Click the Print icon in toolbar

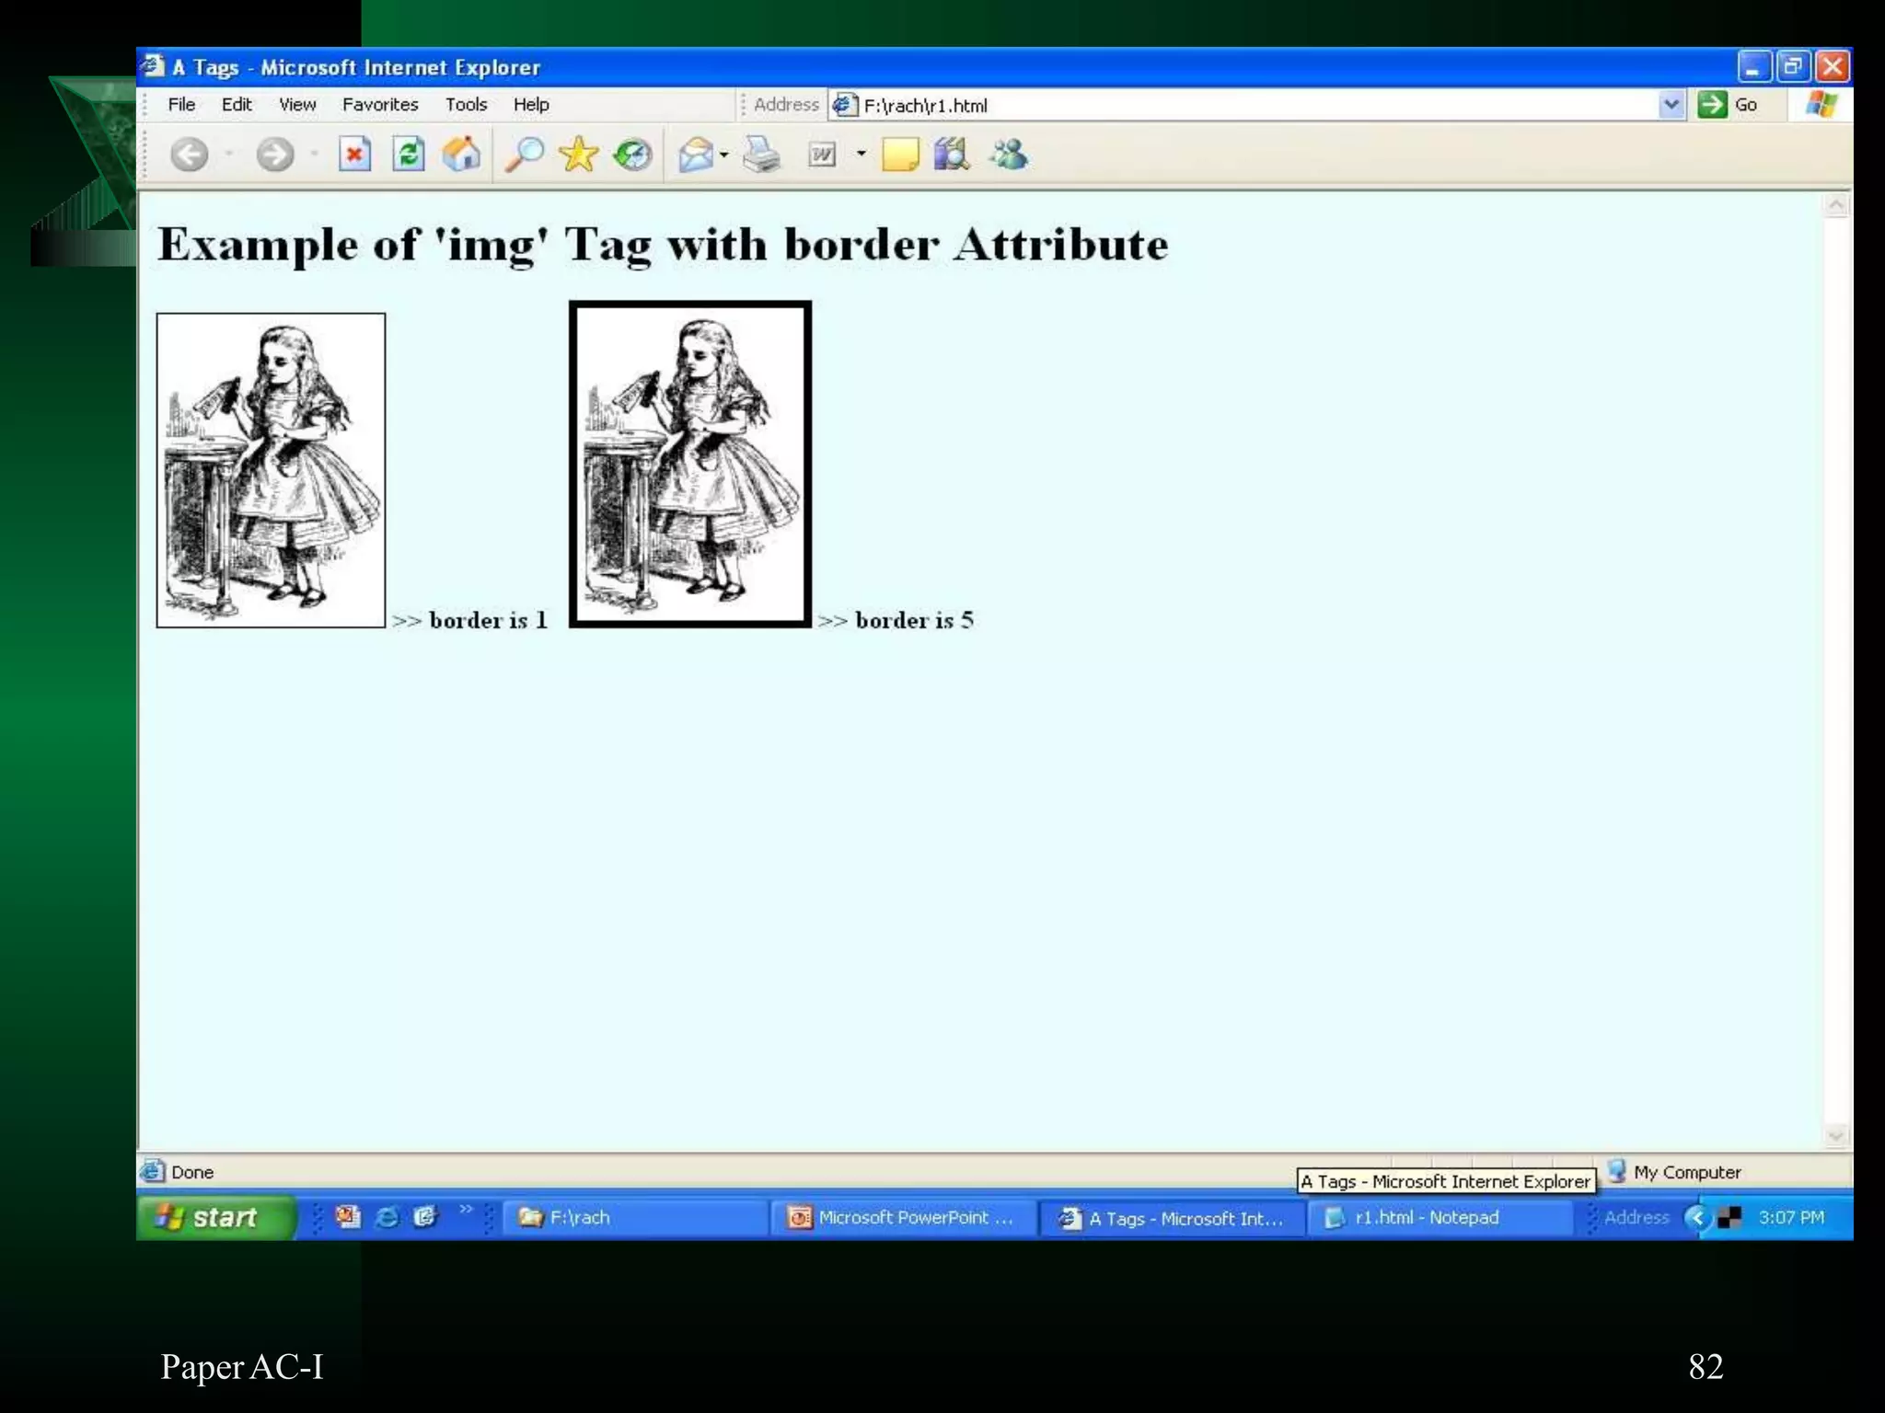pos(761,155)
